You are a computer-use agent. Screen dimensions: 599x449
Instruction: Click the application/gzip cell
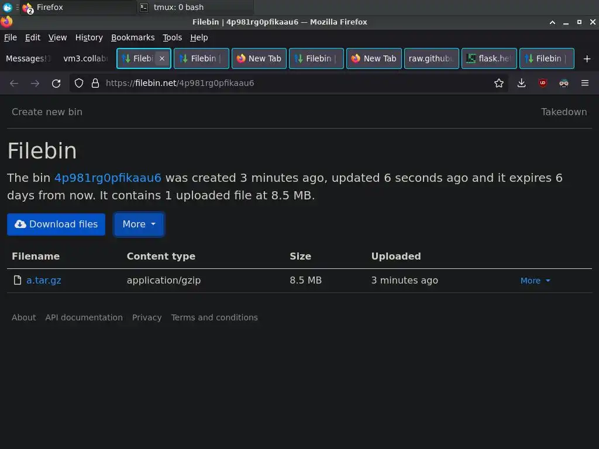164,280
